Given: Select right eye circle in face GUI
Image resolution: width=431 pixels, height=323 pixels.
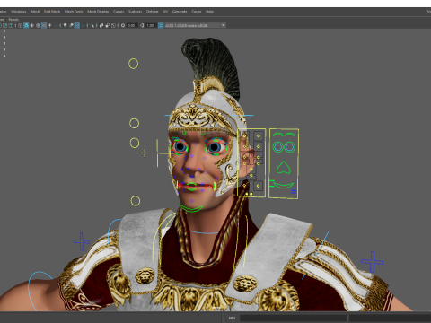Looking at the screenshot, I should pos(290,147).
